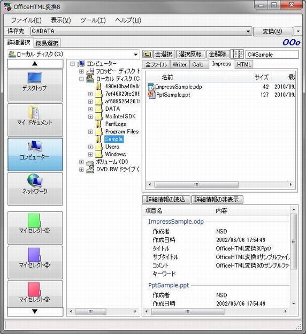Expand the DATA folder tree node
Image resolution: width=306 pixels, height=334 pixels.
pyautogui.click(x=90, y=109)
